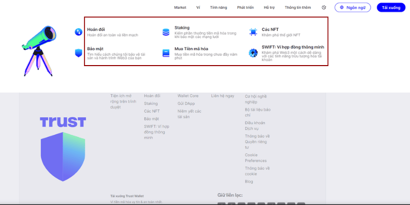Open the Wallet Core footer link
Screen dimensions: 410x205
(188, 96)
